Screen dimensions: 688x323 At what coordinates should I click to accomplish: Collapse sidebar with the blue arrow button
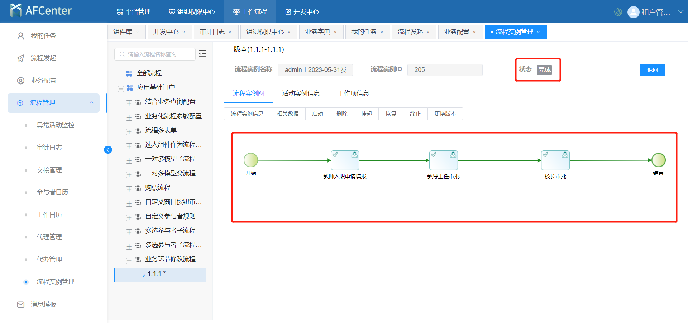click(108, 150)
